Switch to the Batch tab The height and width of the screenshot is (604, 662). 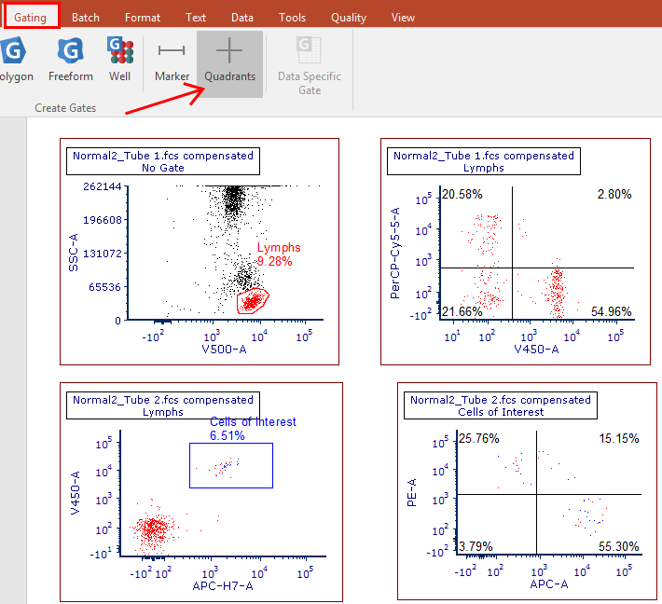[86, 17]
